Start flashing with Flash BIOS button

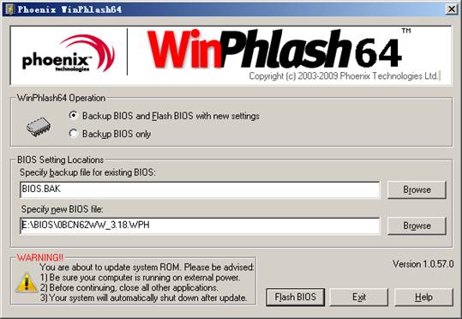[295, 297]
